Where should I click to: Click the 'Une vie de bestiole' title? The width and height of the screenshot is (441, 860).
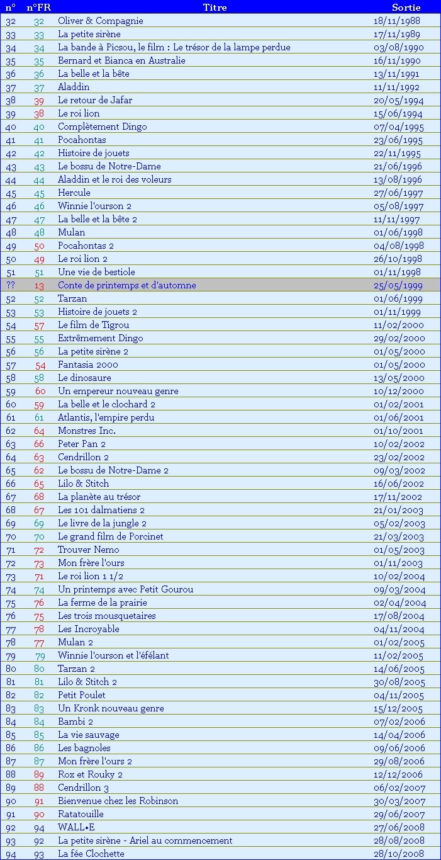click(96, 272)
